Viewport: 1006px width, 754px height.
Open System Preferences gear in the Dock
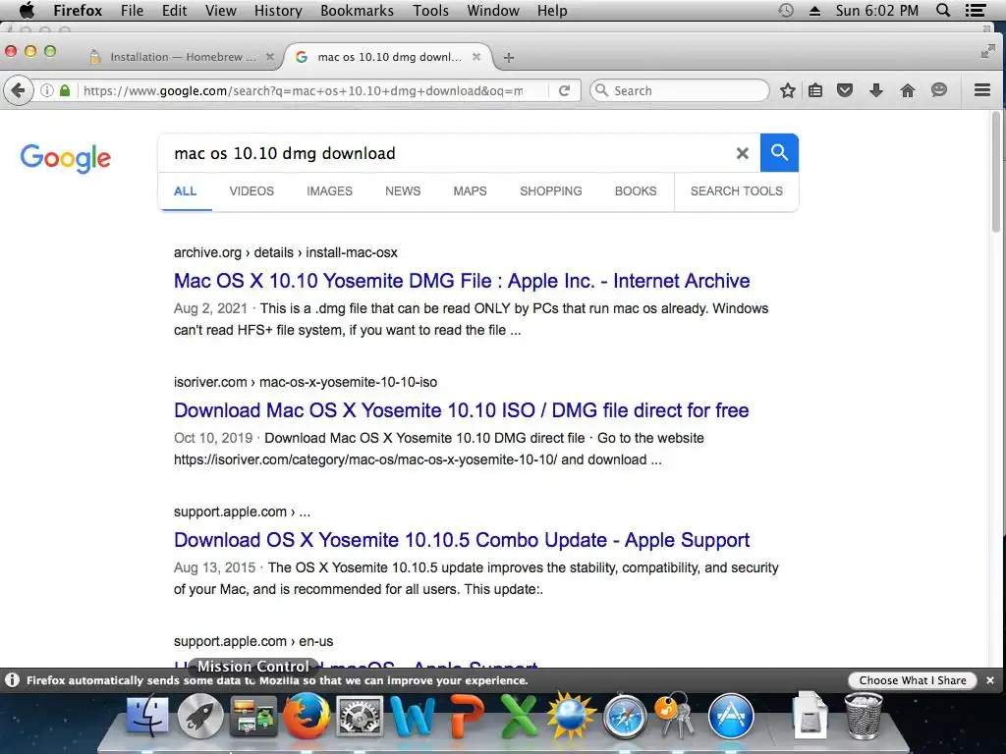[360, 716]
